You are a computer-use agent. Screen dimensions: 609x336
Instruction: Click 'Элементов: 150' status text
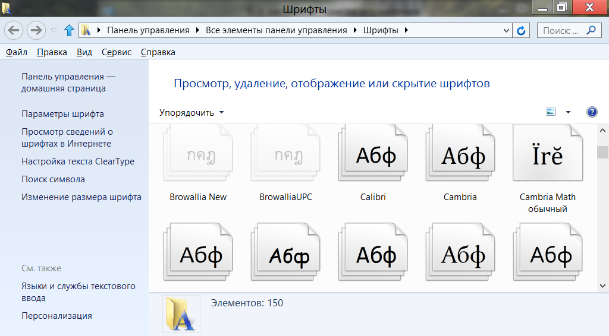[247, 303]
